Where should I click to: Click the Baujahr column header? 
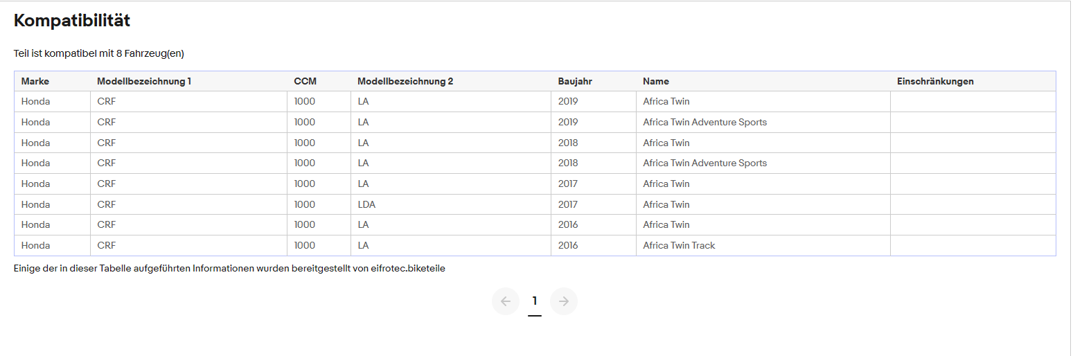pos(575,81)
